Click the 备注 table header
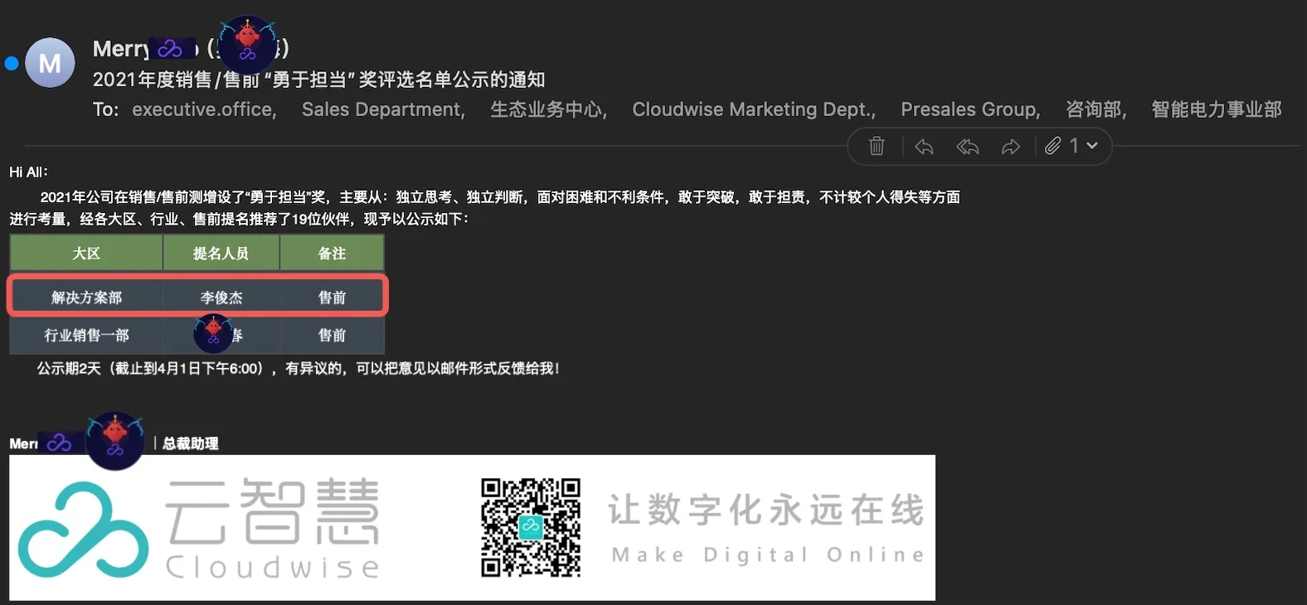1307x605 pixels. (x=332, y=253)
